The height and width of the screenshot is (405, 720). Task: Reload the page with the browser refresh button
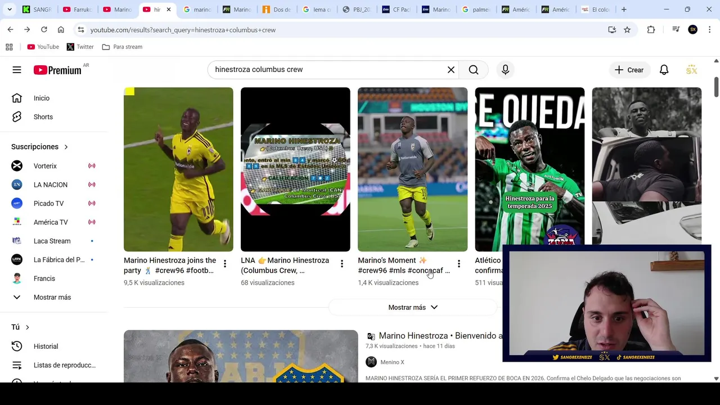point(44,30)
